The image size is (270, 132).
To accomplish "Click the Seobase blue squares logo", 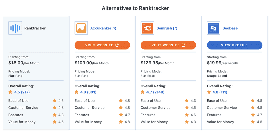I will pyautogui.click(x=214, y=28).
